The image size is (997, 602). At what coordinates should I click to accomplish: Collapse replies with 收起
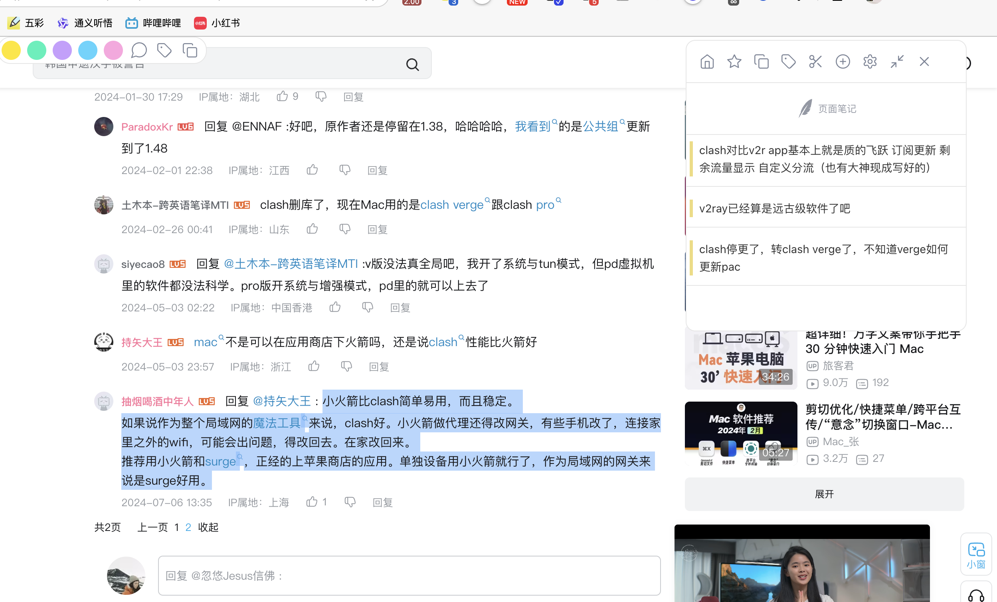pos(208,527)
